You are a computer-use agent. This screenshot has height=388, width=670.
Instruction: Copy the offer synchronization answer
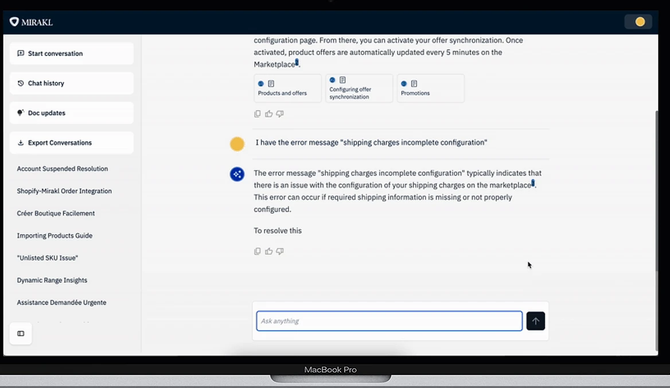(x=257, y=114)
